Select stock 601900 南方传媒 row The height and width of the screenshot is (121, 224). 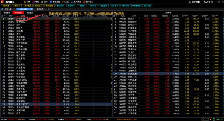[168, 64]
